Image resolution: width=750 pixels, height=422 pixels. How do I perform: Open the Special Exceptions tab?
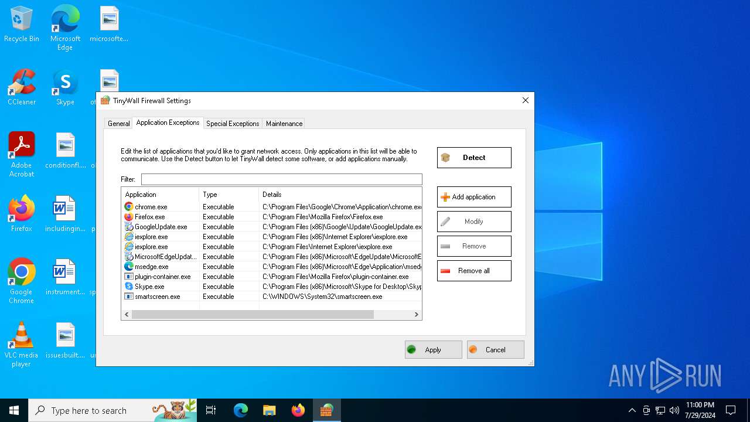coord(233,124)
